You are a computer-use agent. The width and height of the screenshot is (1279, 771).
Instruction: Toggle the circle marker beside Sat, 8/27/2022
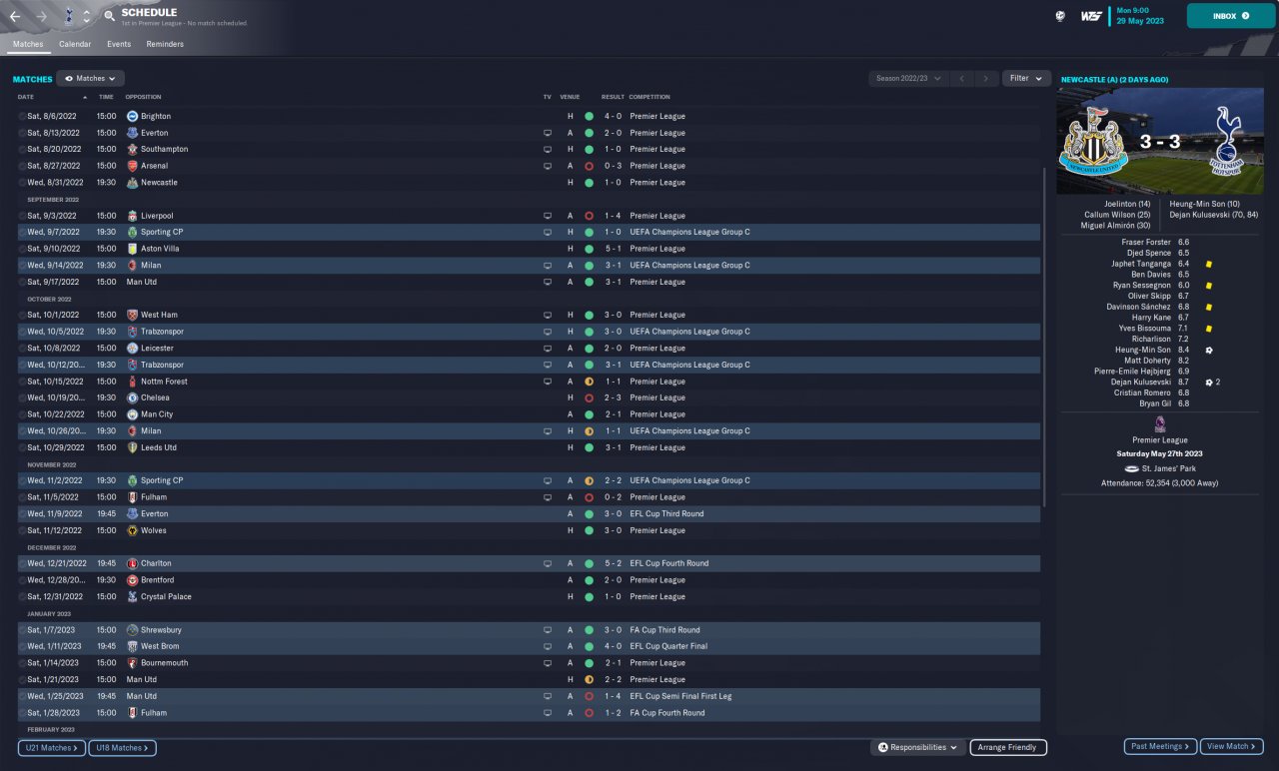(x=22, y=166)
